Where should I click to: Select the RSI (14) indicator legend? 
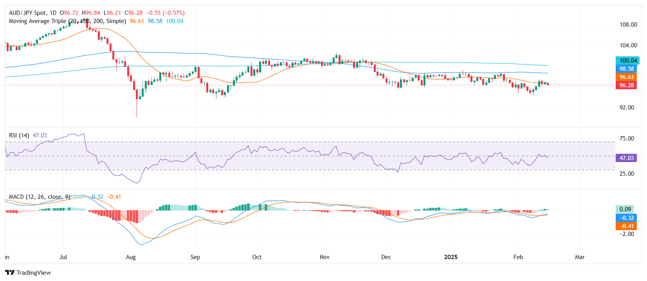(19, 135)
